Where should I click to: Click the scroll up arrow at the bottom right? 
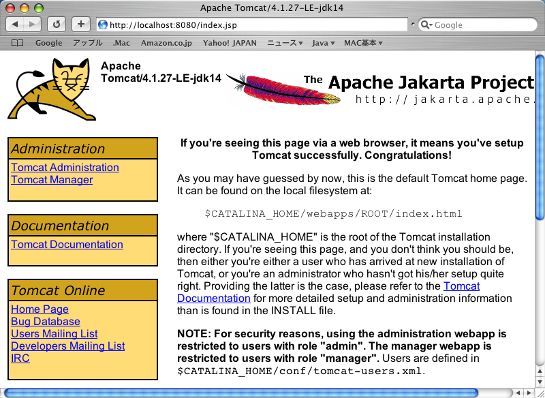coord(540,371)
